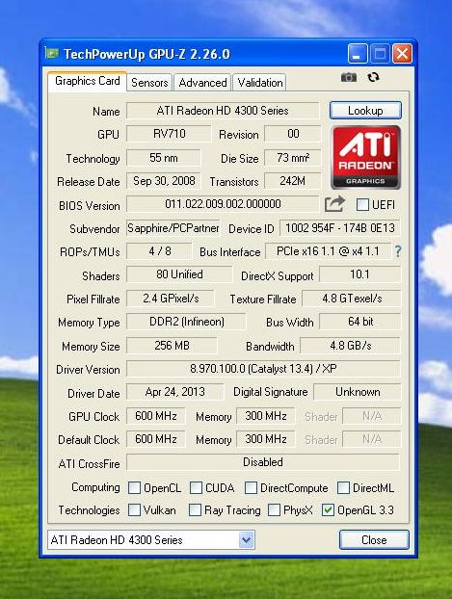Click the ATI Radeon Graphics logo
Viewport: 452px width, 599px height.
click(x=365, y=157)
